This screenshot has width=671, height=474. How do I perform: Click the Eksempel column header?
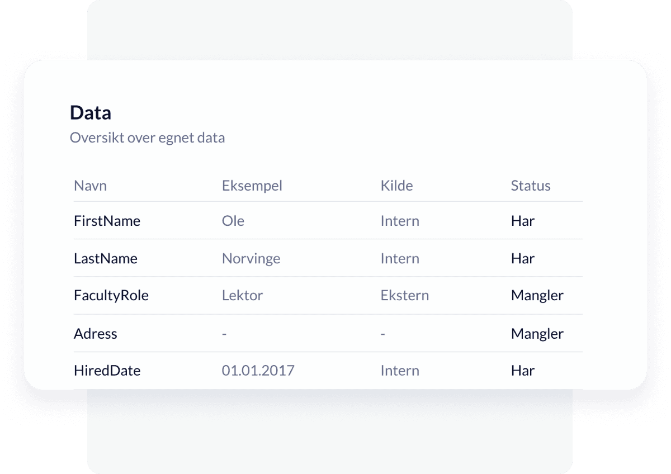(x=252, y=186)
